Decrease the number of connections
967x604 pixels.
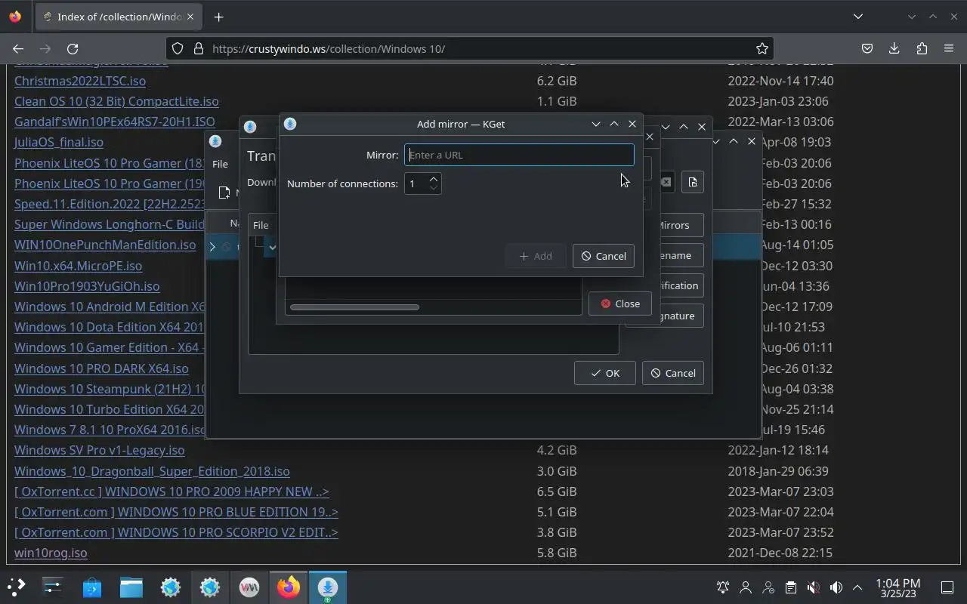[x=434, y=188]
